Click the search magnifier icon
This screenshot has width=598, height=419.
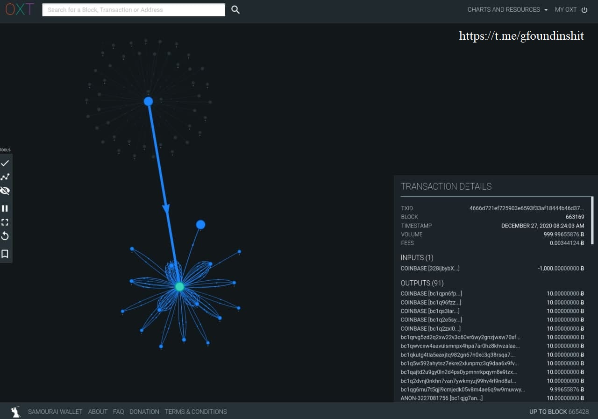point(235,10)
